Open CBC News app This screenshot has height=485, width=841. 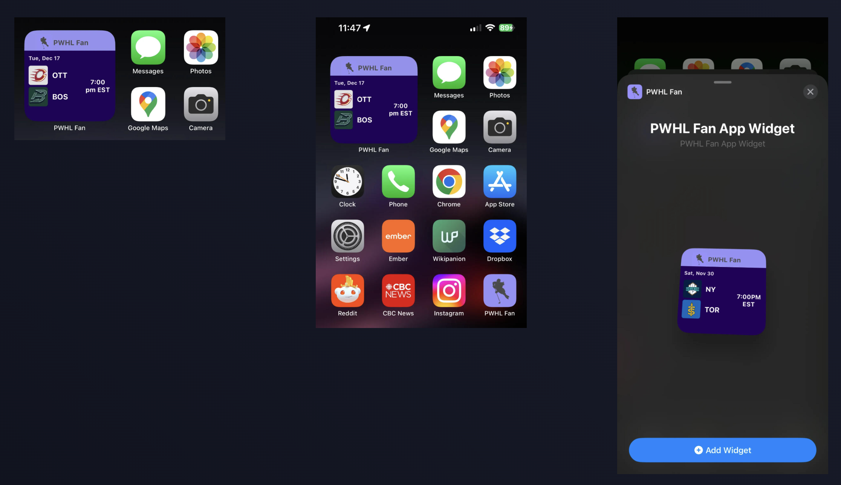point(398,291)
